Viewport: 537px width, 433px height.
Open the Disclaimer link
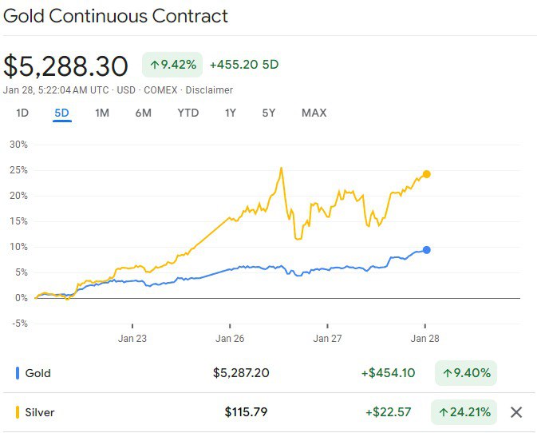211,90
